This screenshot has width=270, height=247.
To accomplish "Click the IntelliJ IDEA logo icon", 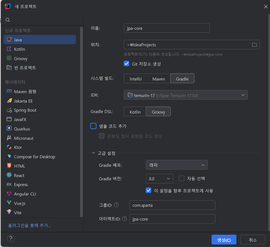I will [8, 7].
